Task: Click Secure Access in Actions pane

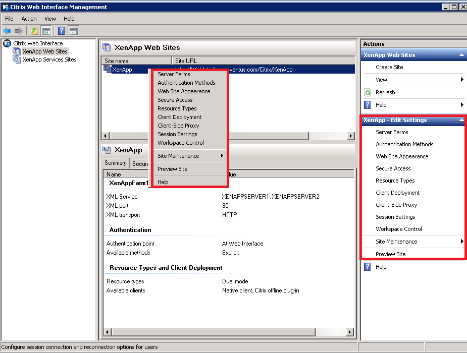Action: [x=393, y=168]
